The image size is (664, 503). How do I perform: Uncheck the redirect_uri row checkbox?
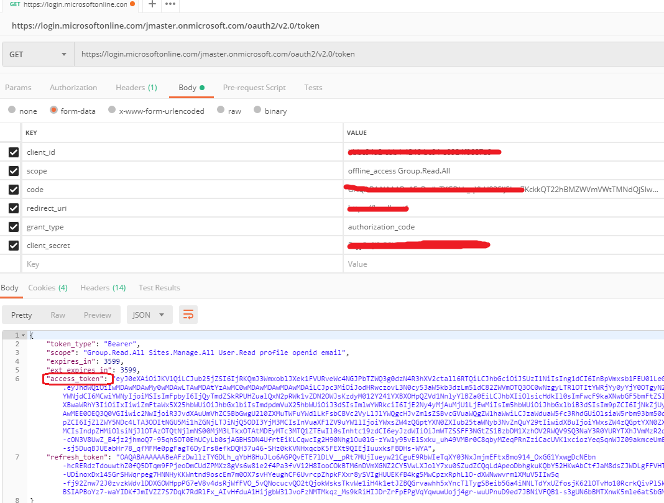[14, 208]
